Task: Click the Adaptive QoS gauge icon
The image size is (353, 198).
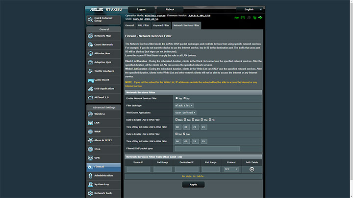Action: click(x=91, y=62)
